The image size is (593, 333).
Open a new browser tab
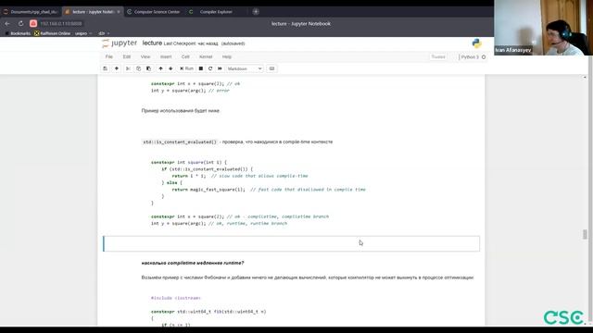pyautogui.click(x=256, y=12)
